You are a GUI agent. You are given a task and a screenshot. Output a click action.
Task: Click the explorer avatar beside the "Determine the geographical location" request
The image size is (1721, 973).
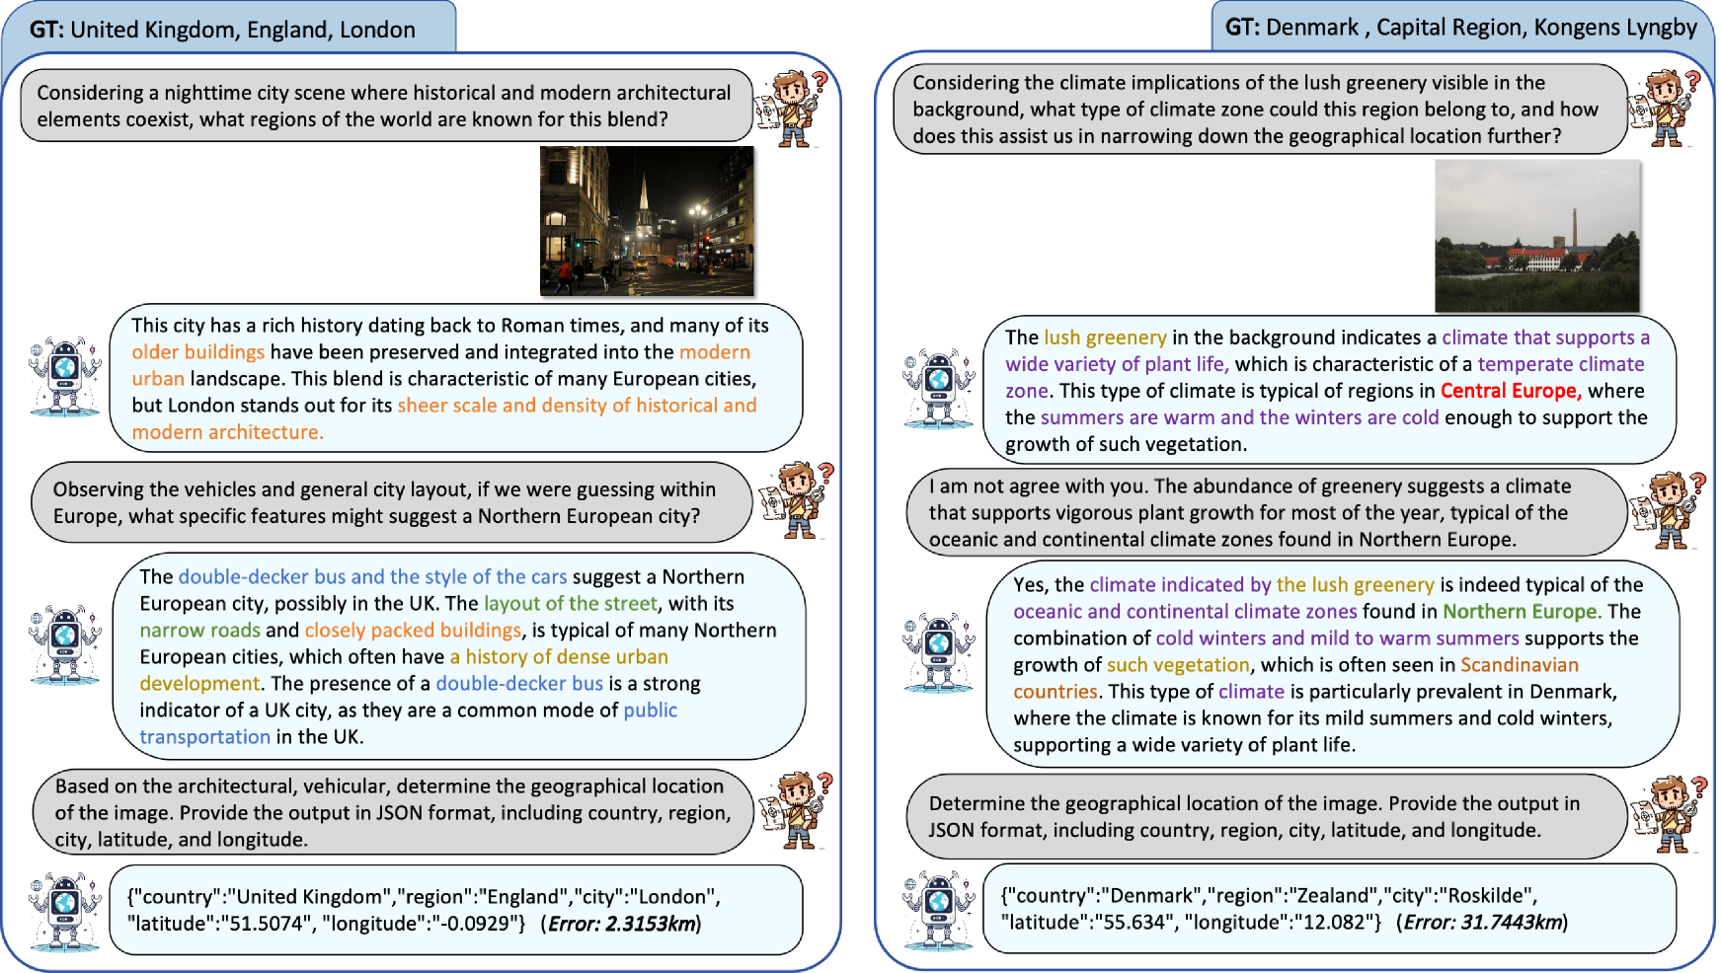click(x=1669, y=814)
